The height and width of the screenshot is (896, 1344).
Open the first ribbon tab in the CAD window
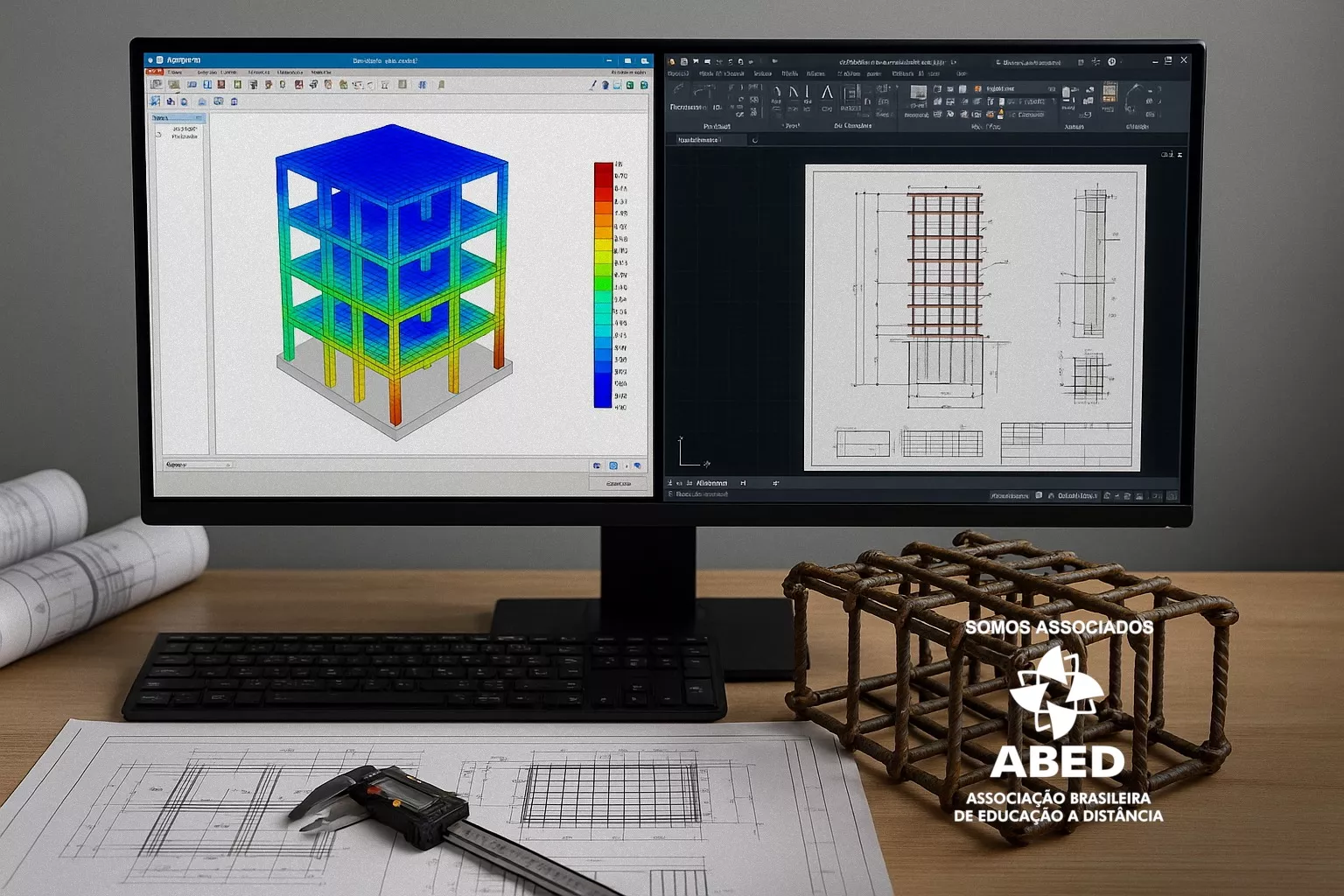tap(678, 73)
